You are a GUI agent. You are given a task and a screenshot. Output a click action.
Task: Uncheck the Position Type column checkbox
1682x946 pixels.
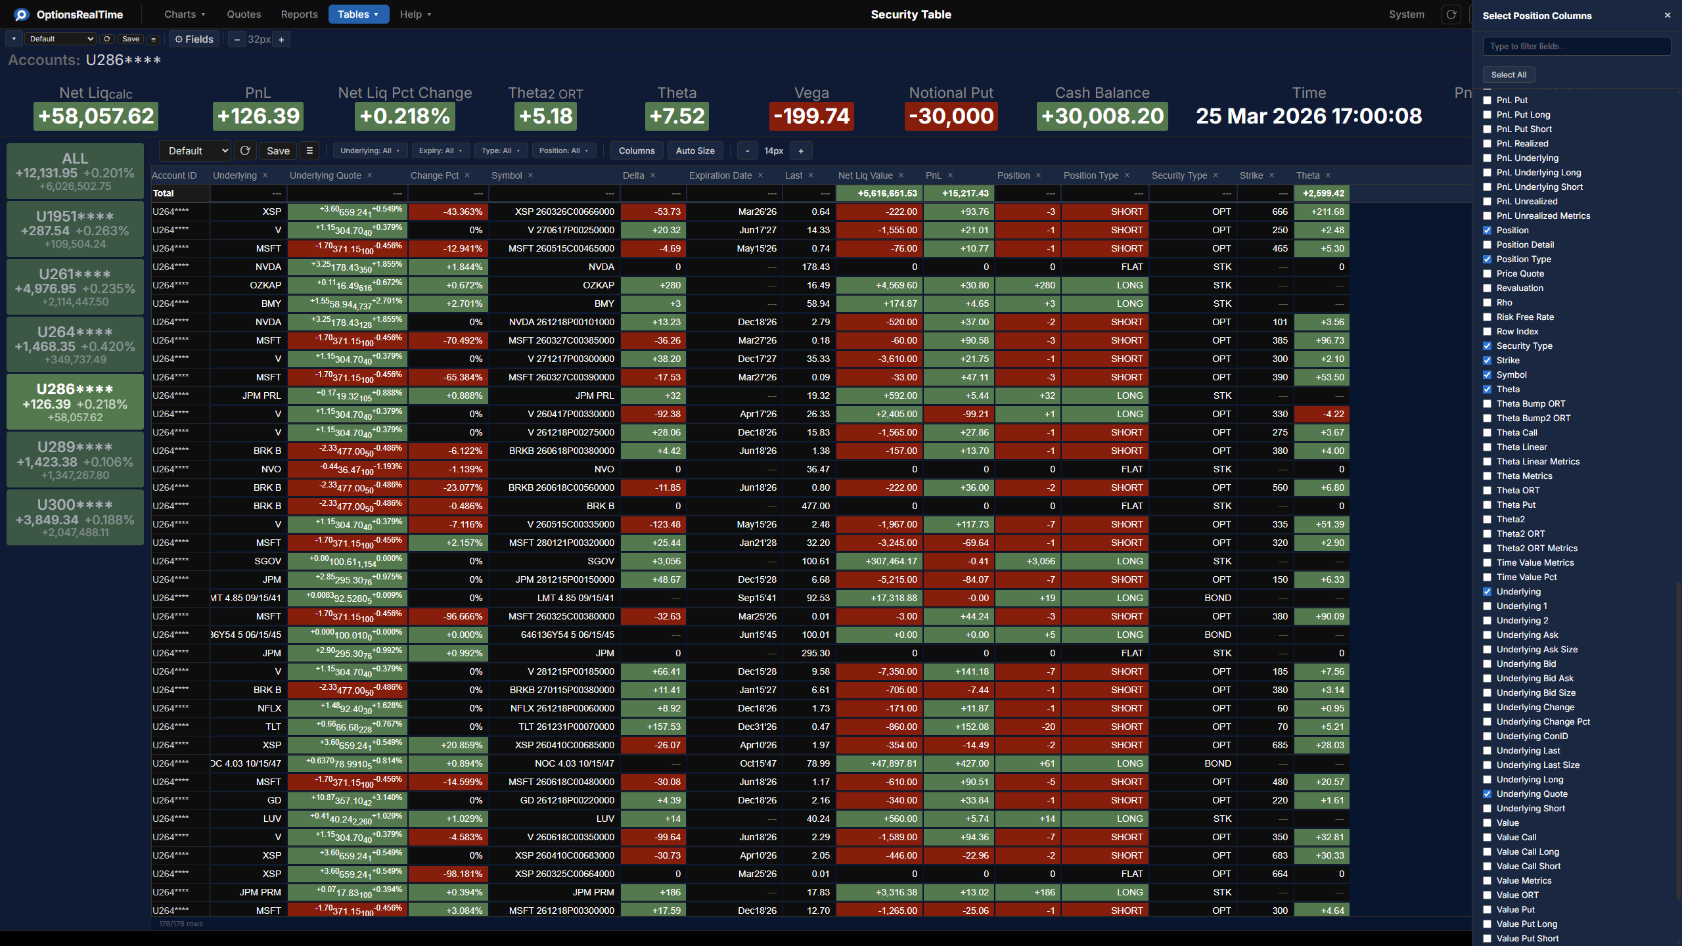click(x=1488, y=259)
